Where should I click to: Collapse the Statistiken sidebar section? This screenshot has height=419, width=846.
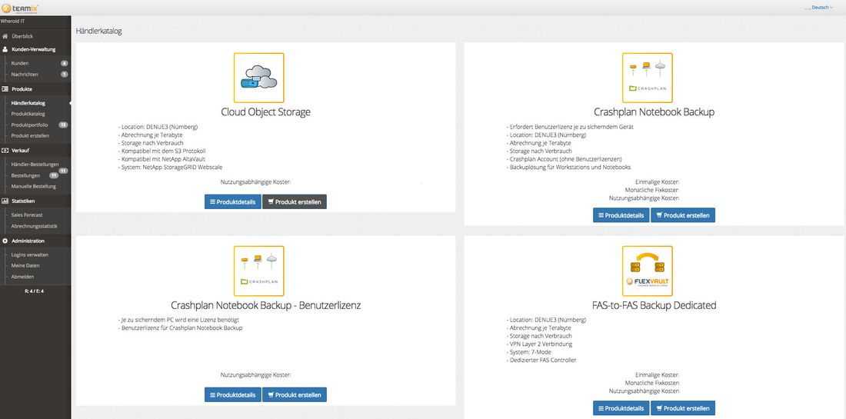tap(23, 201)
